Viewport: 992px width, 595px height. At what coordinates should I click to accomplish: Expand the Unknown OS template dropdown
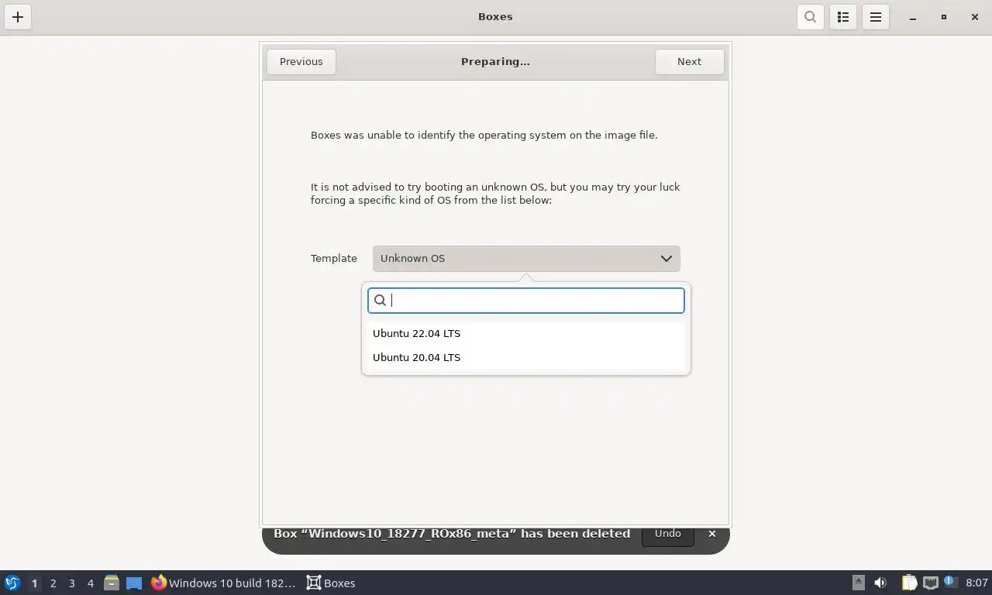526,259
